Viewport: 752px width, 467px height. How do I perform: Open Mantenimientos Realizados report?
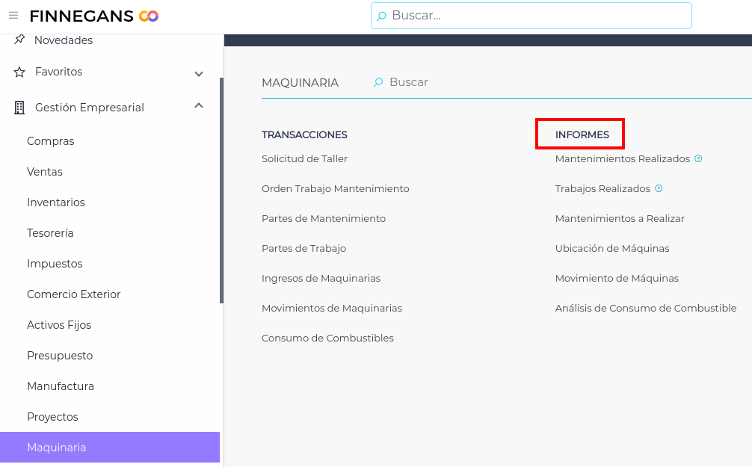(623, 158)
